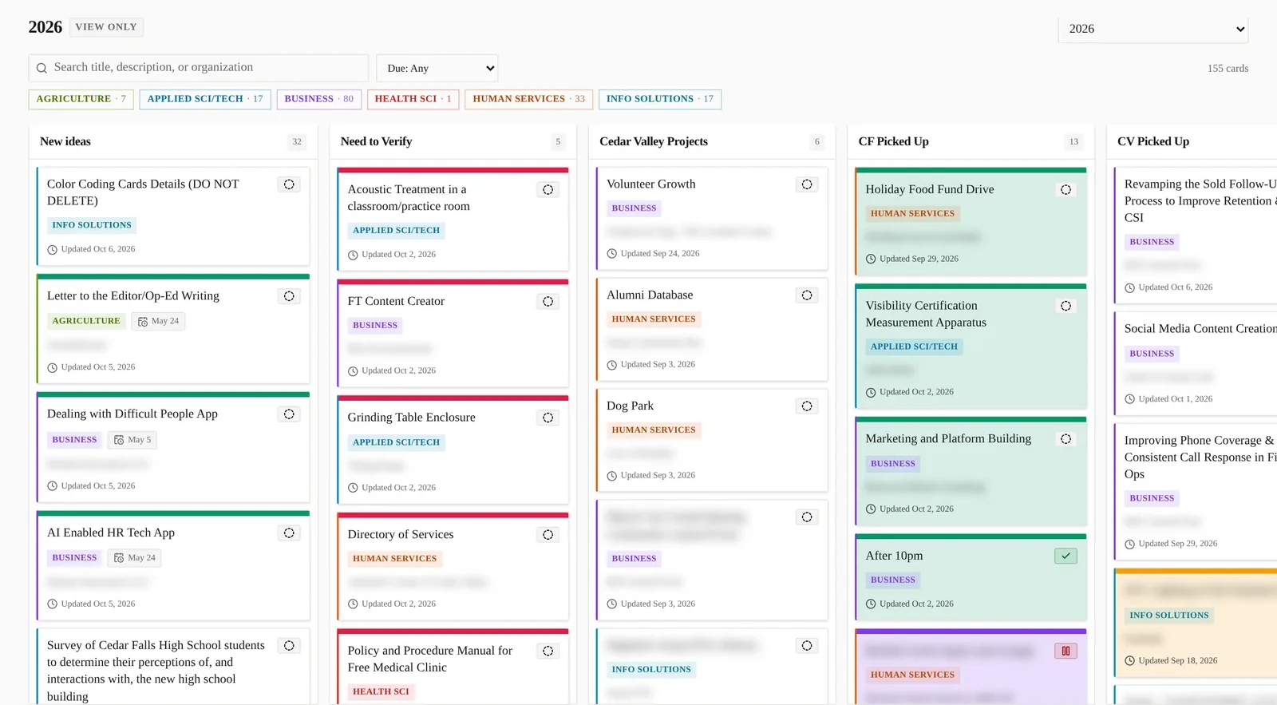Click status icon on Survey of Cedar Falls card
The image size is (1277, 705).
point(289,646)
